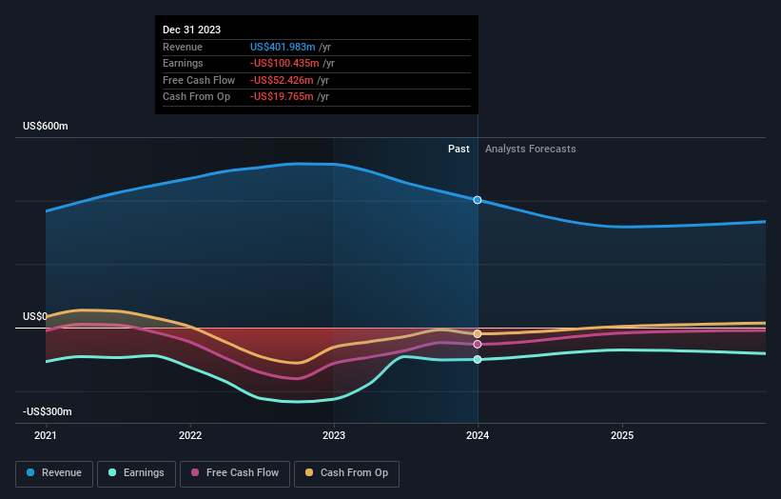Click the 2022 x-axis label
Viewport: 781px width, 499px height.
coord(190,436)
